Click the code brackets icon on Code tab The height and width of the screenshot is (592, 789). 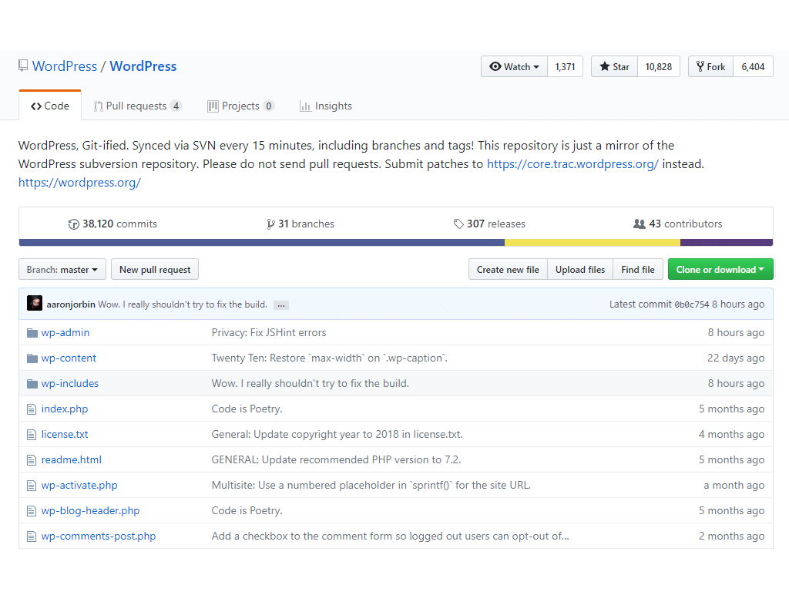click(x=36, y=106)
